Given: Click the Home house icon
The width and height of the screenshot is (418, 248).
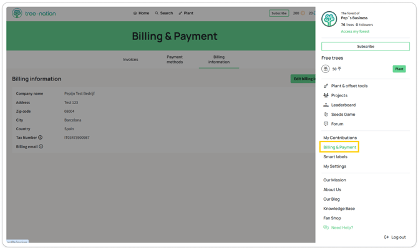Looking at the screenshot, I should pos(135,13).
